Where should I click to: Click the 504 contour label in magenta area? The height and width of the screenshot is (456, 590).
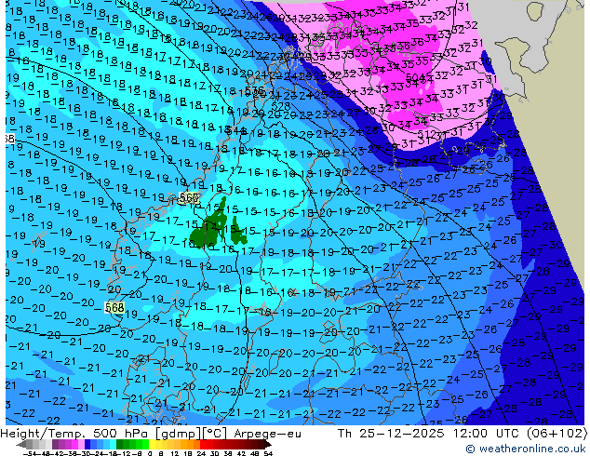[x=415, y=77]
